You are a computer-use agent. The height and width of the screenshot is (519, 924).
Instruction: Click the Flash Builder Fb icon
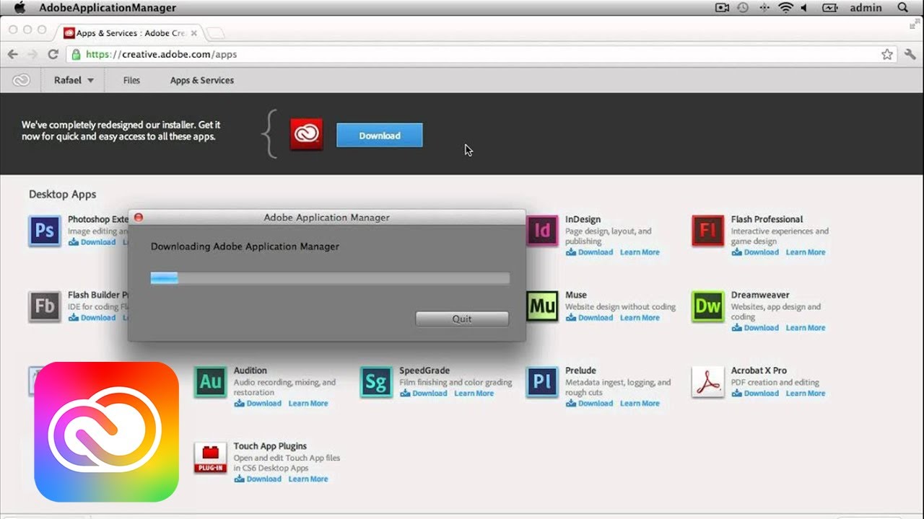click(45, 306)
